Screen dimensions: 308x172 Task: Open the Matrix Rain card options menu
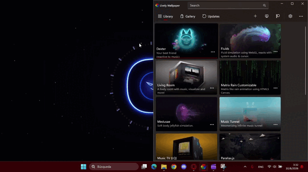276,88
